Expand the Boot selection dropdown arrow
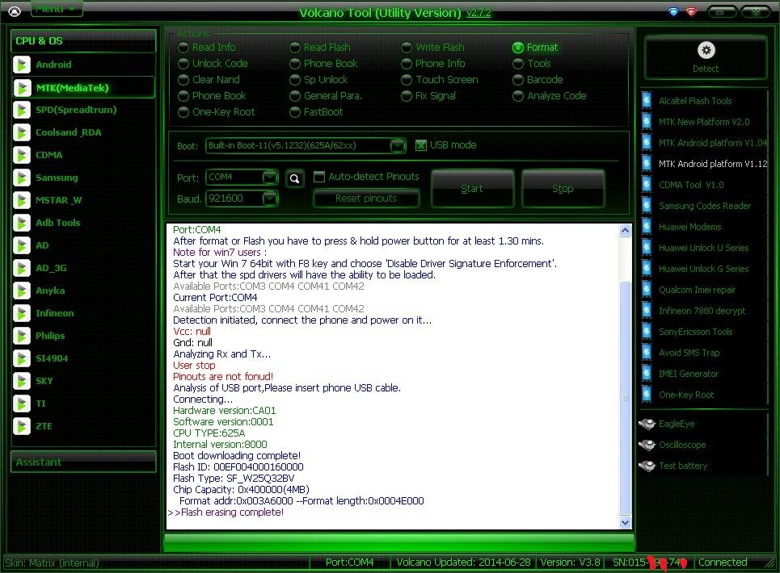780x573 pixels. [x=398, y=145]
